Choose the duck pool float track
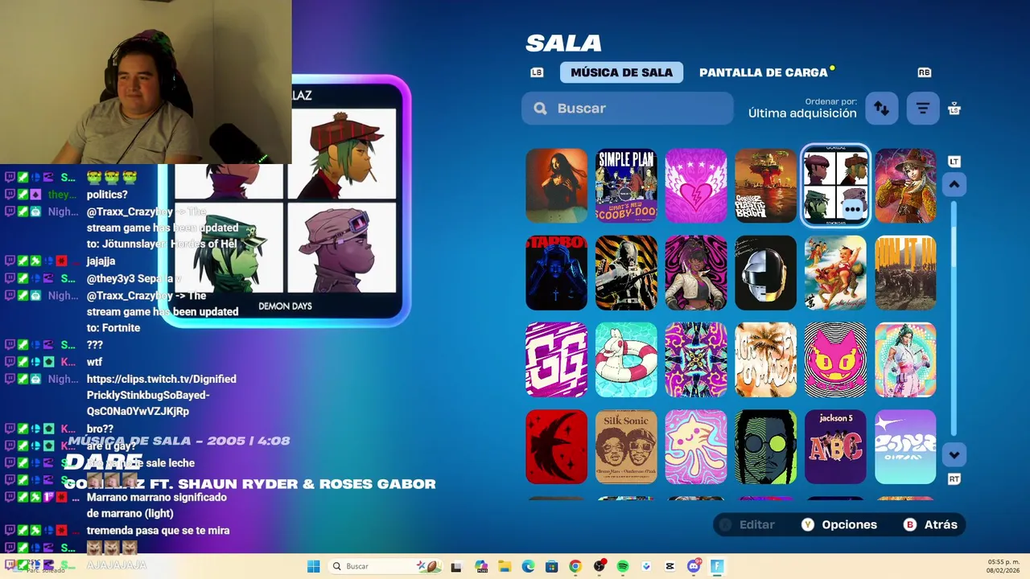Viewport: 1030px width, 579px height. 626,359
